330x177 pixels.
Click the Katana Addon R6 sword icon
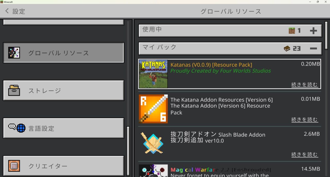tap(153, 109)
